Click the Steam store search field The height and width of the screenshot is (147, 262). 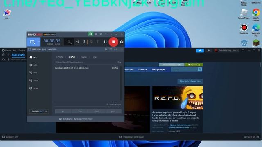point(184,69)
